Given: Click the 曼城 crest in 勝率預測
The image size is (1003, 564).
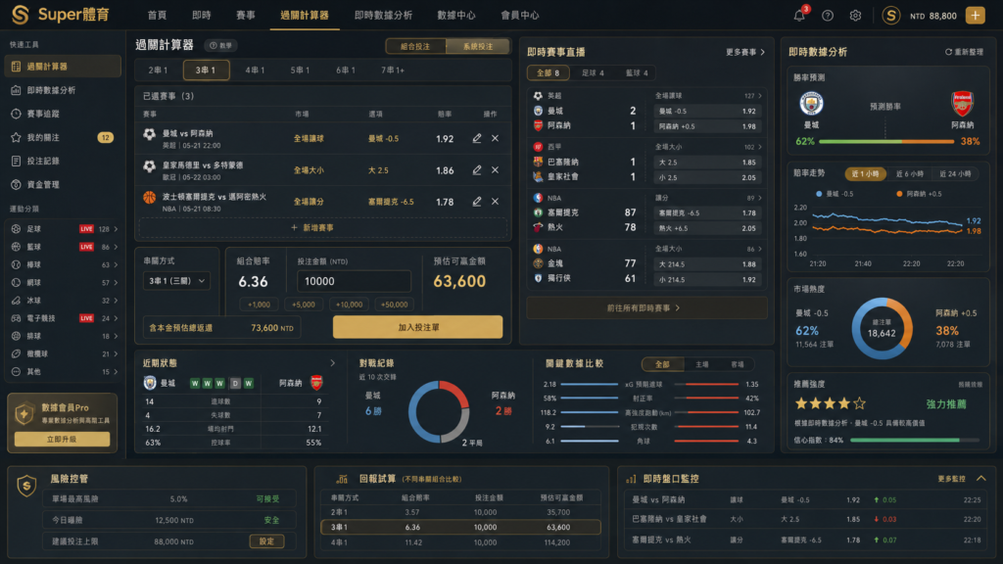Looking at the screenshot, I should pos(811,104).
